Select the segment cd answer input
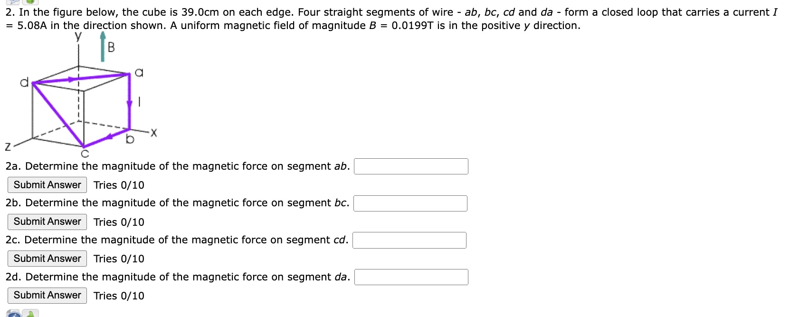 pos(409,240)
